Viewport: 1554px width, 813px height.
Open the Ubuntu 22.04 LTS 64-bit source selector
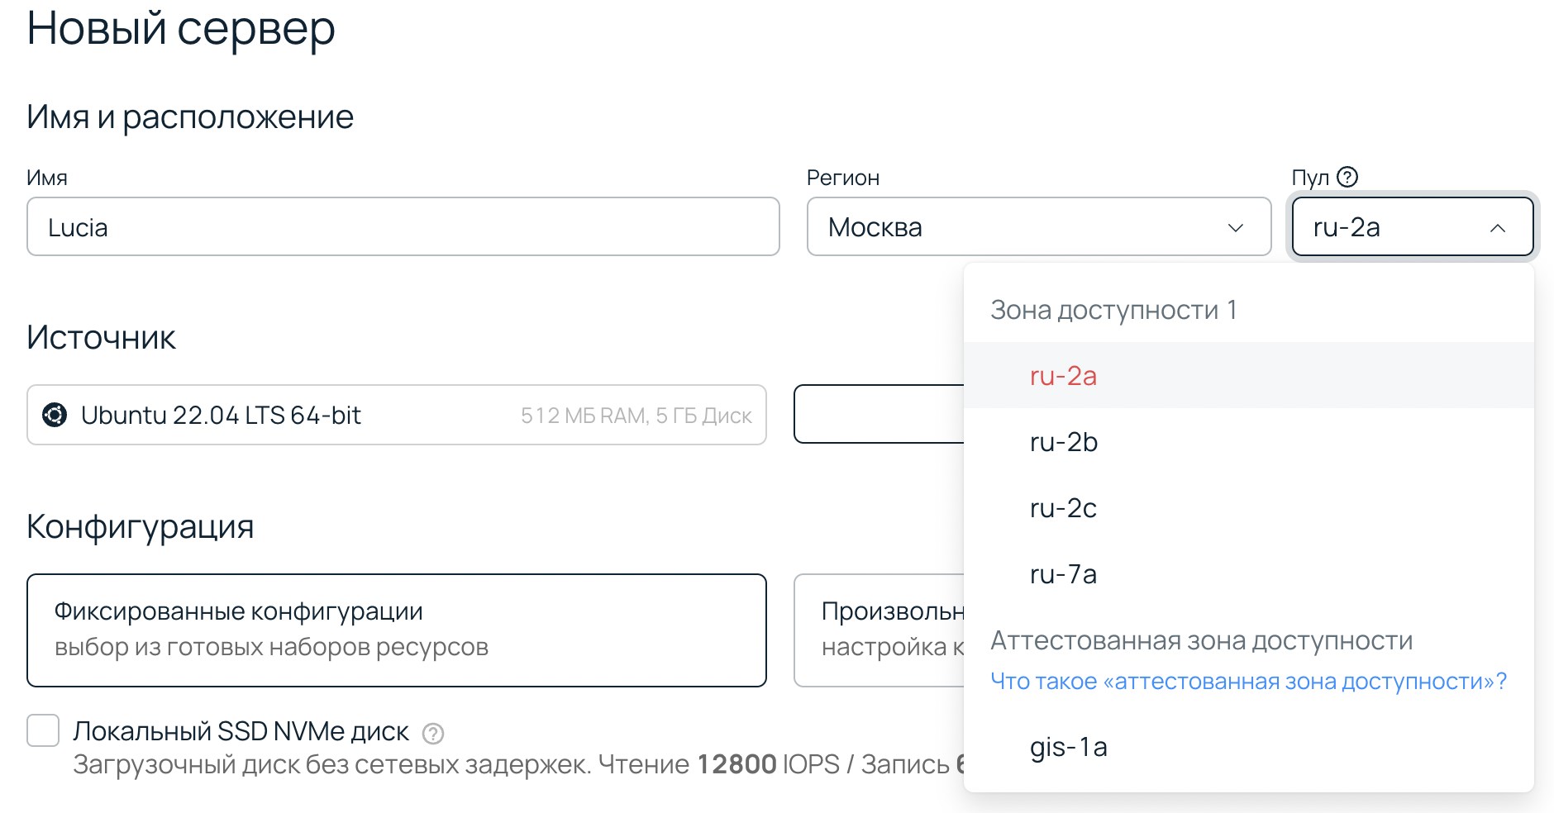[x=397, y=415]
